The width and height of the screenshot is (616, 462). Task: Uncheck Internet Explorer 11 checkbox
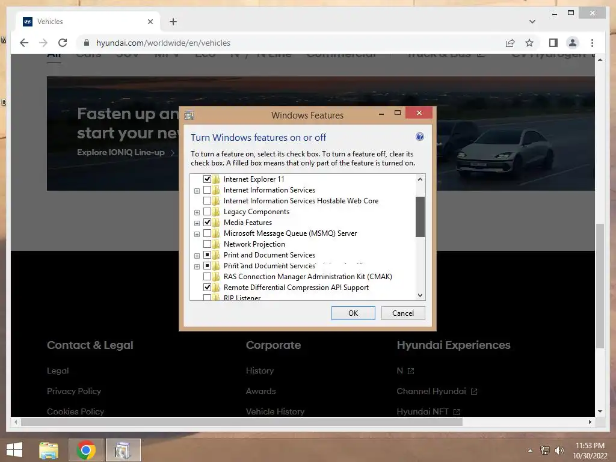207,179
